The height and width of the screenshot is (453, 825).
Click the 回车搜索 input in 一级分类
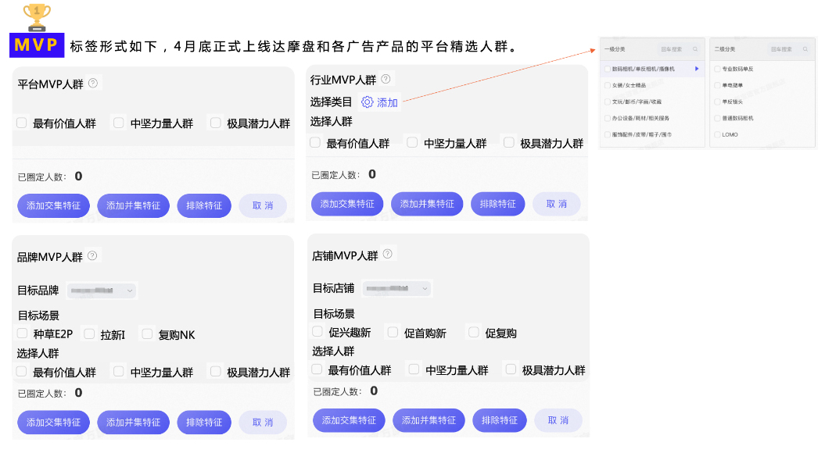[673, 50]
